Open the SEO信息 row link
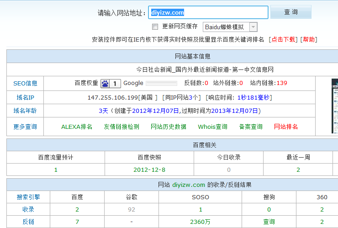 (x=25, y=83)
